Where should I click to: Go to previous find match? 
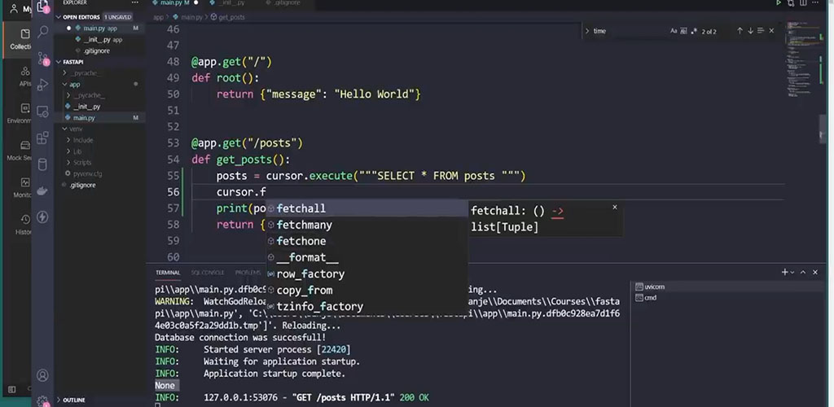(740, 31)
